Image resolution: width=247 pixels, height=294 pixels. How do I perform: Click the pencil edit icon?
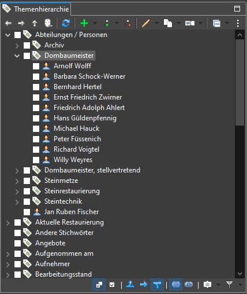pos(146,23)
